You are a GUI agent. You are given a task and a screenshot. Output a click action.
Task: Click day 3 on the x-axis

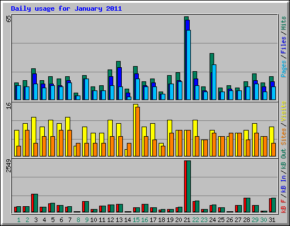[36, 220]
